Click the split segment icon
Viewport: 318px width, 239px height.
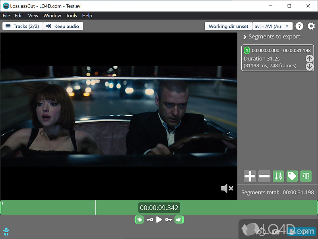coord(306,176)
